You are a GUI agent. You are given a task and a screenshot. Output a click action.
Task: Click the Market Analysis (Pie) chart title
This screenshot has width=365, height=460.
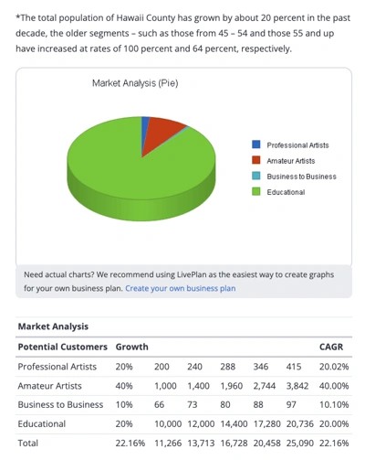[135, 83]
